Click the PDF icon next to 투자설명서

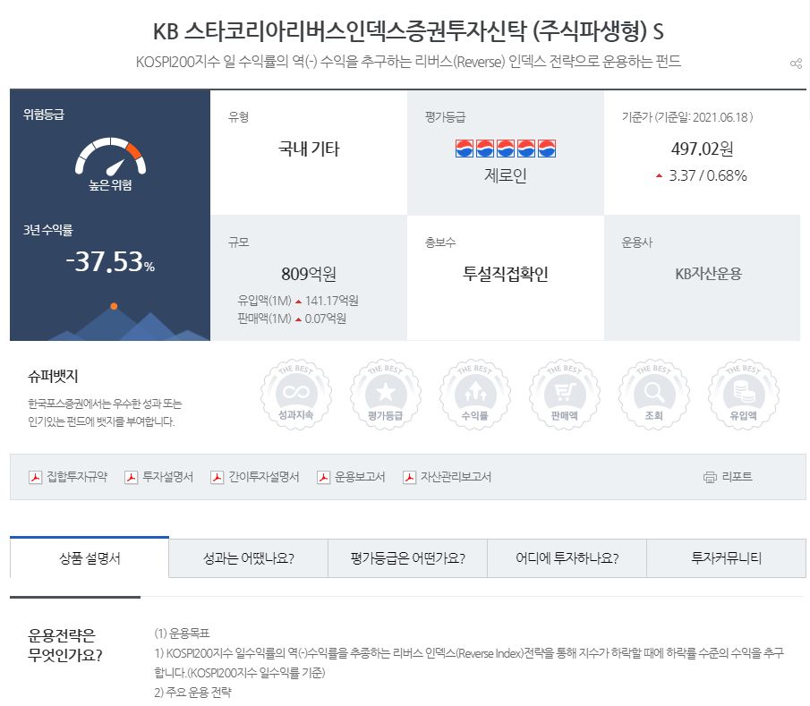(x=132, y=477)
